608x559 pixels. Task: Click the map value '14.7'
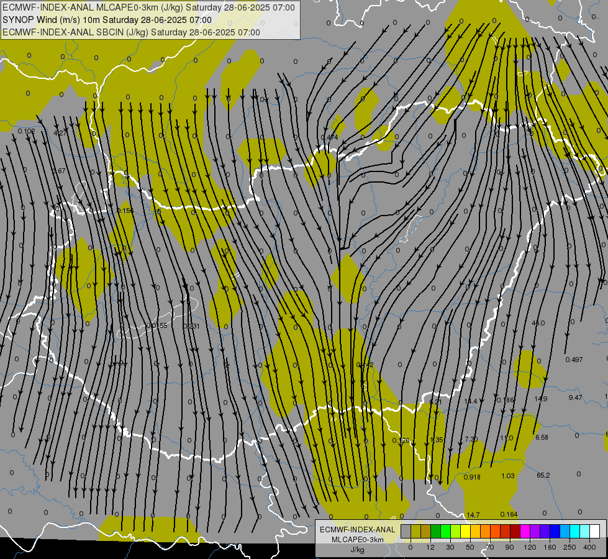point(473,515)
